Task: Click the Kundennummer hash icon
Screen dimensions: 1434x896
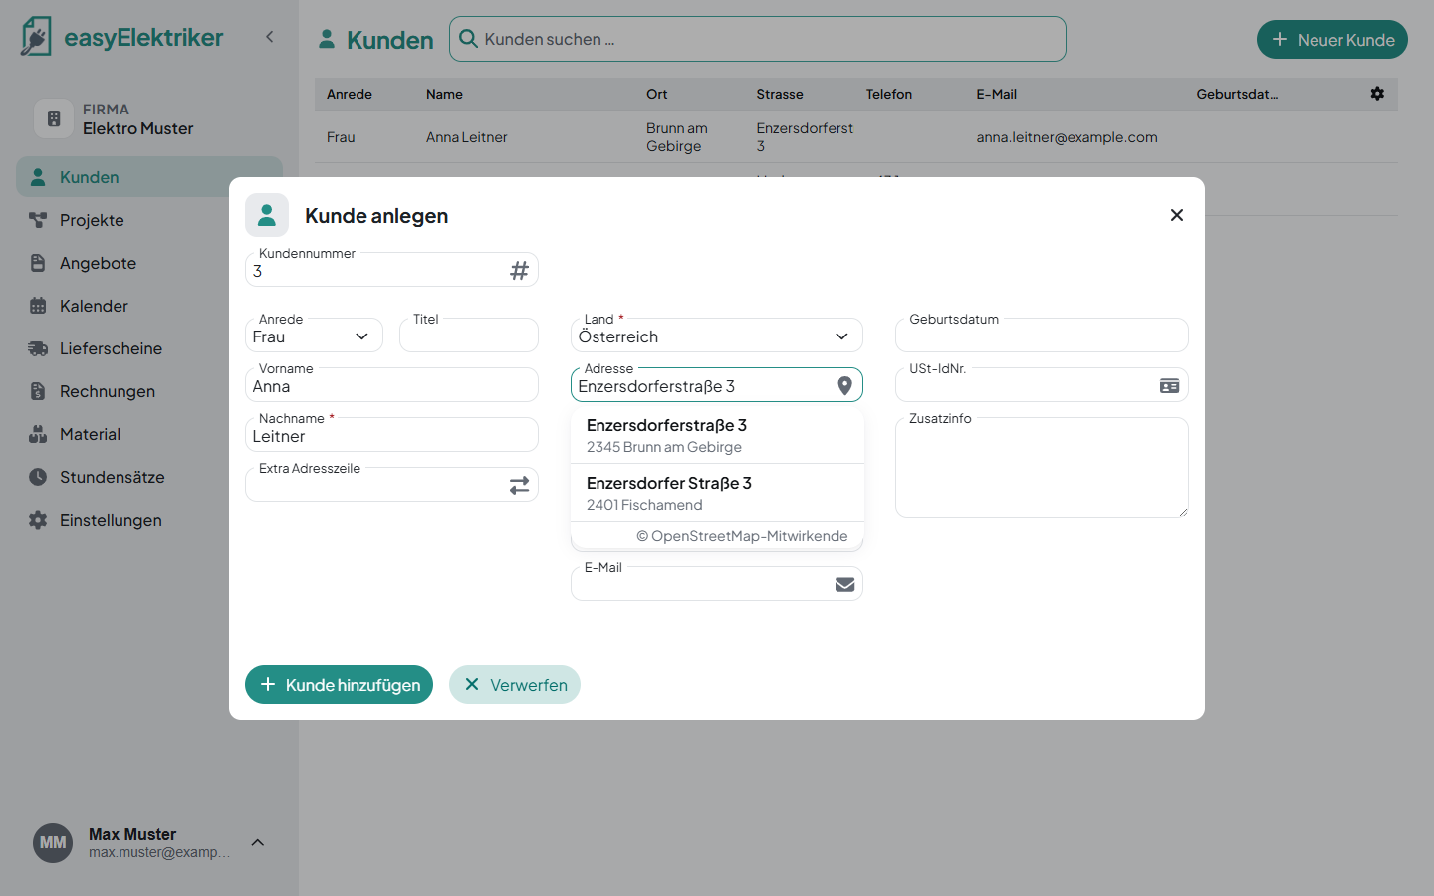Action: tap(519, 271)
